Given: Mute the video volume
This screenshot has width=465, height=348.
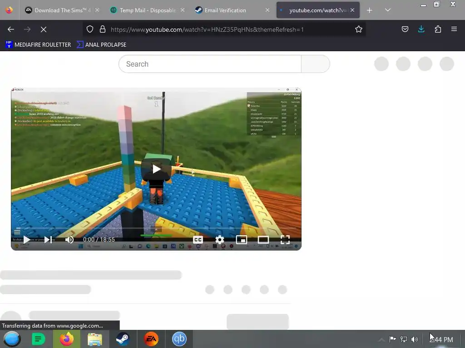Looking at the screenshot, I should tap(69, 240).
